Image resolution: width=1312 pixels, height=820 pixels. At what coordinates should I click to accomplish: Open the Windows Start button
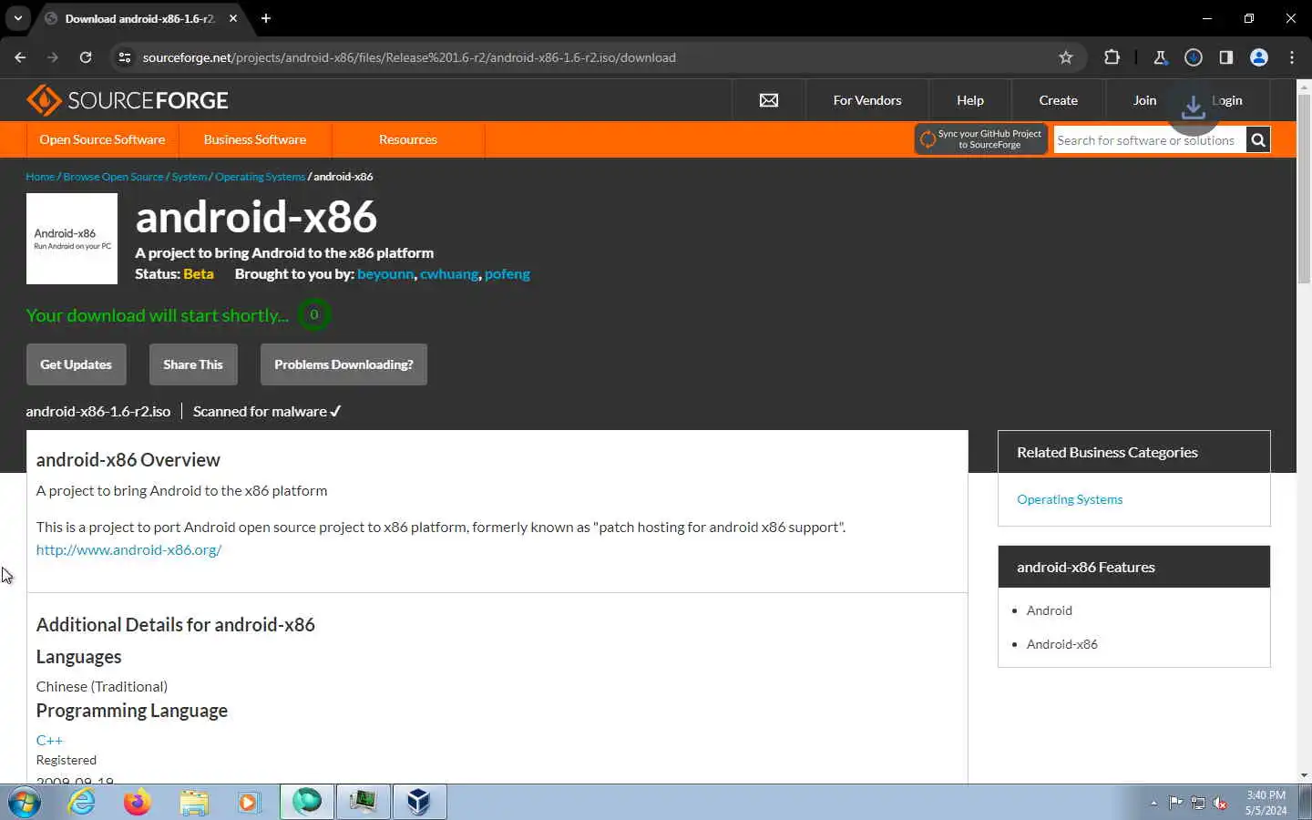point(25,803)
